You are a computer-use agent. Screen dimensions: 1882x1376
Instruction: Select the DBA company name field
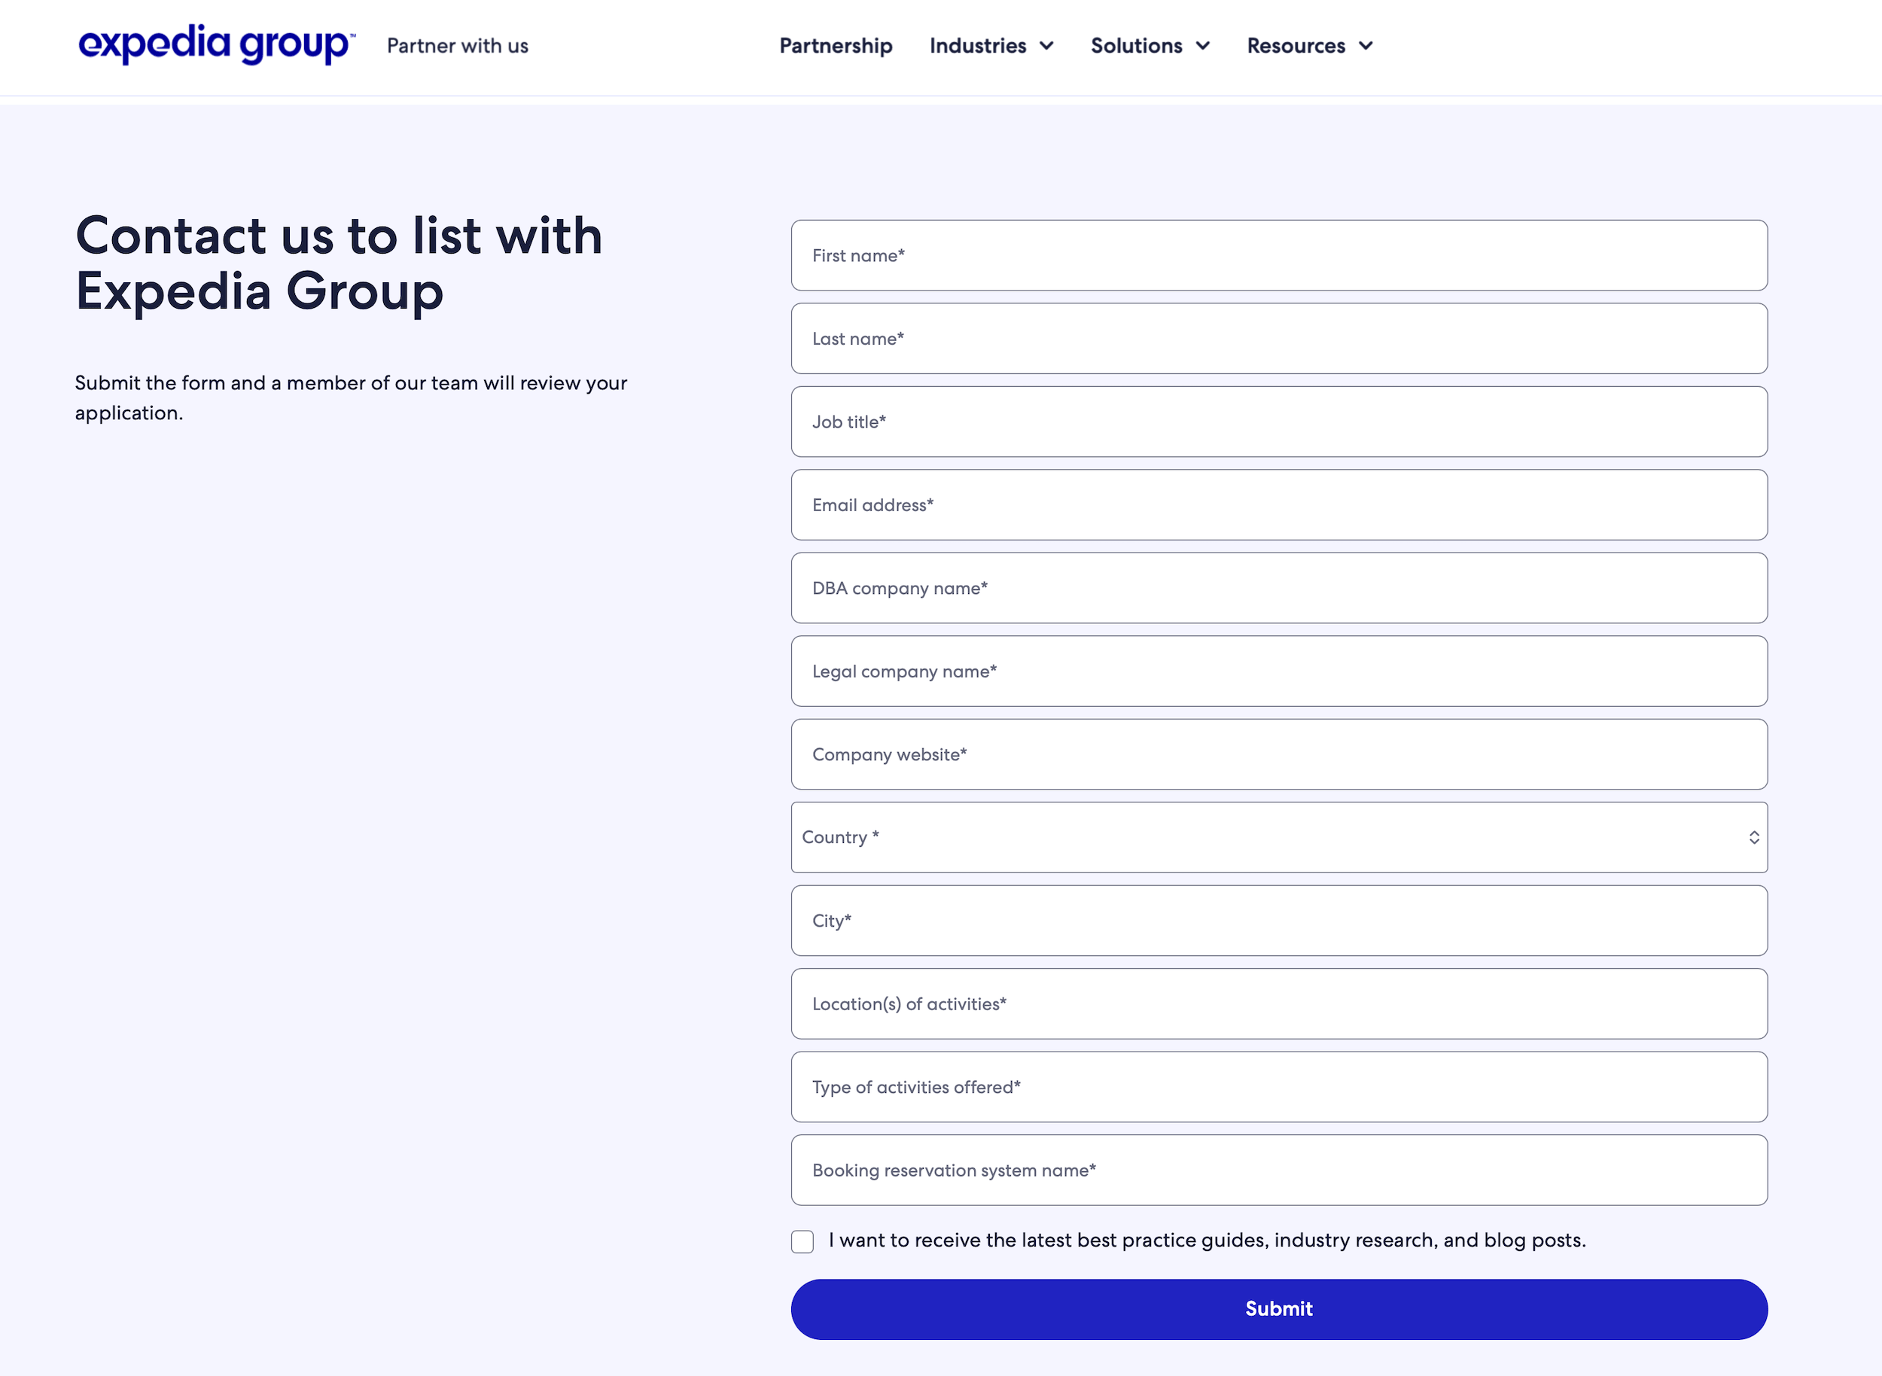pos(1278,588)
